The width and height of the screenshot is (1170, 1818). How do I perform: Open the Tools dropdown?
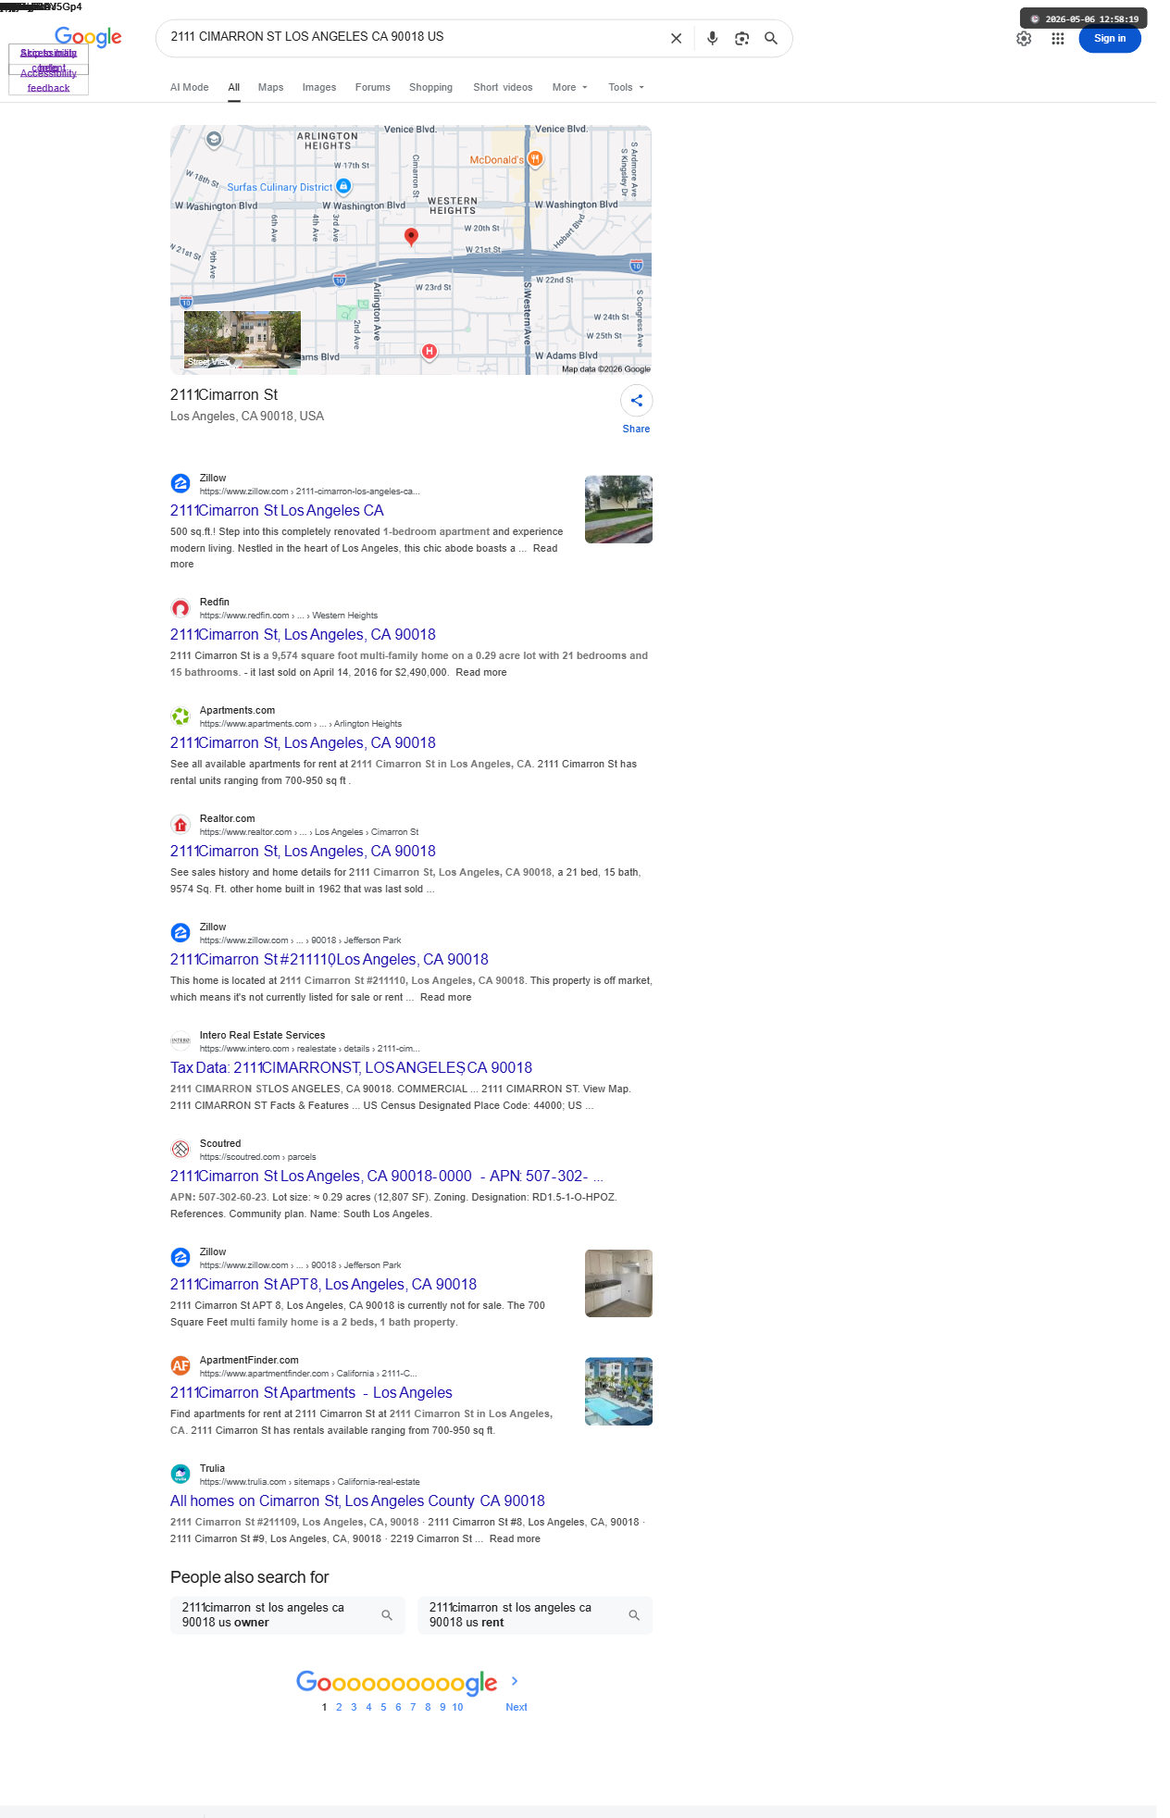point(626,87)
